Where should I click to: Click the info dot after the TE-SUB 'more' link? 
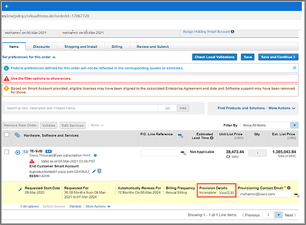(x=95, y=156)
